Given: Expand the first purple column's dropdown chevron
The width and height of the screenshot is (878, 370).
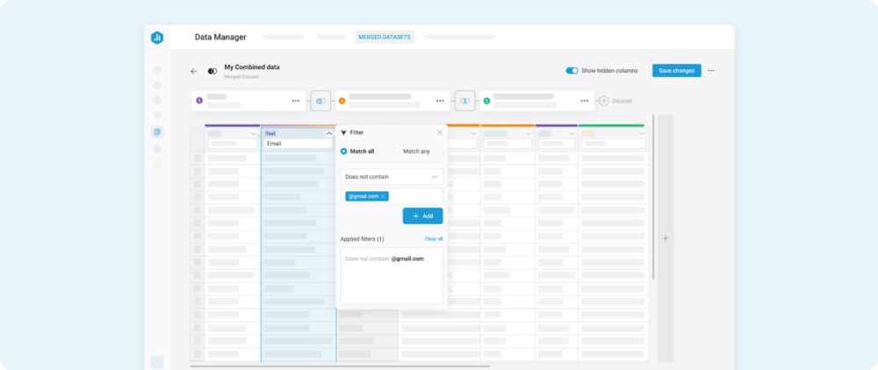Looking at the screenshot, I should [x=255, y=134].
